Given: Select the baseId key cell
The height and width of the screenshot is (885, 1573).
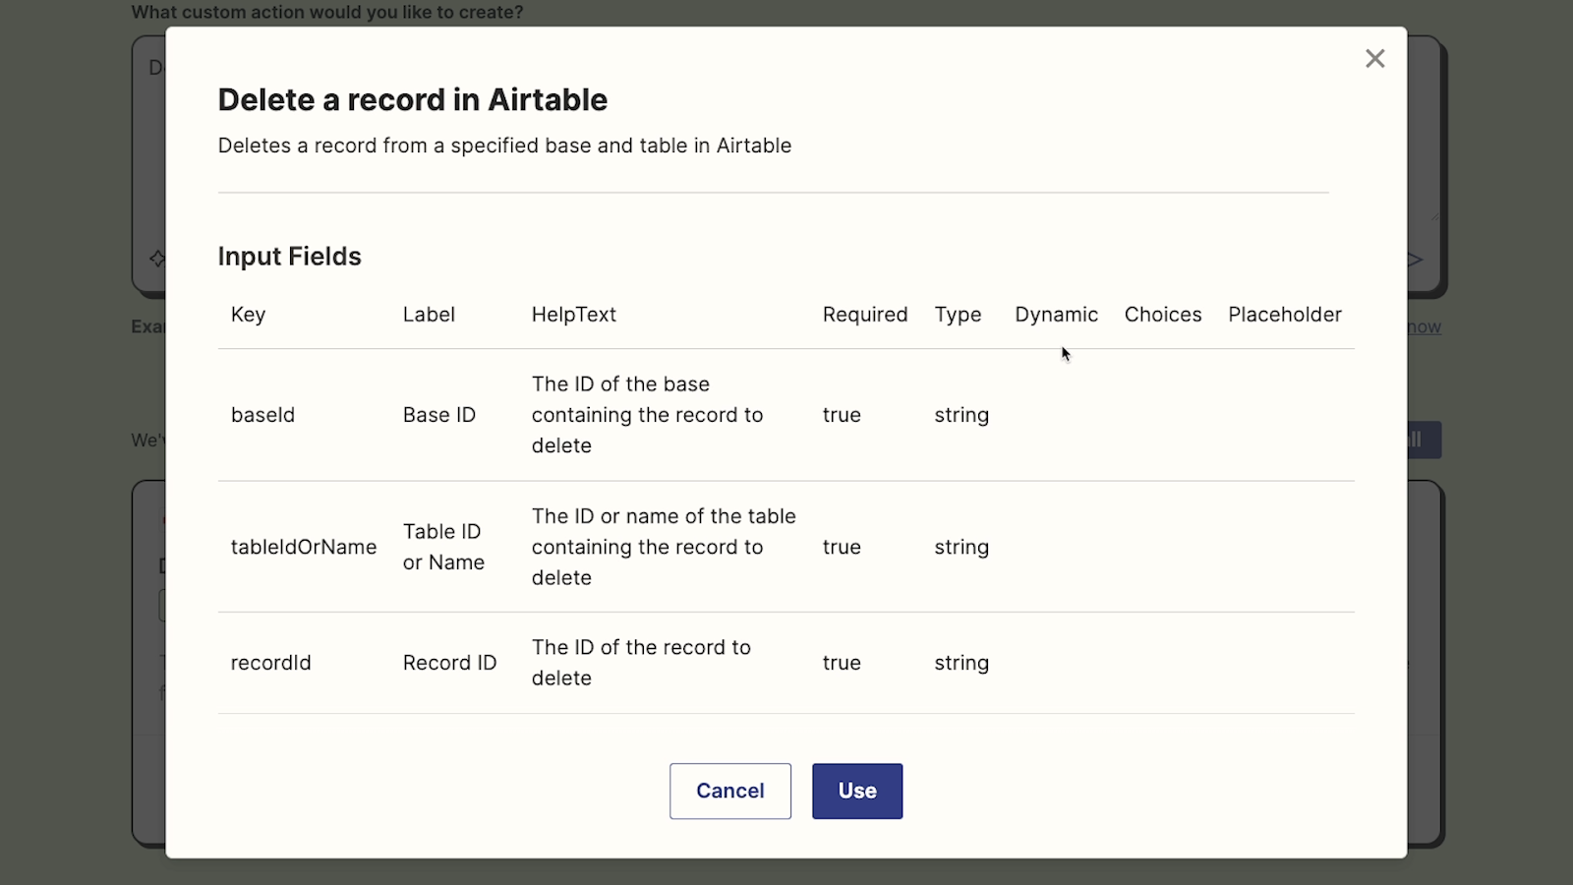Looking at the screenshot, I should [262, 415].
